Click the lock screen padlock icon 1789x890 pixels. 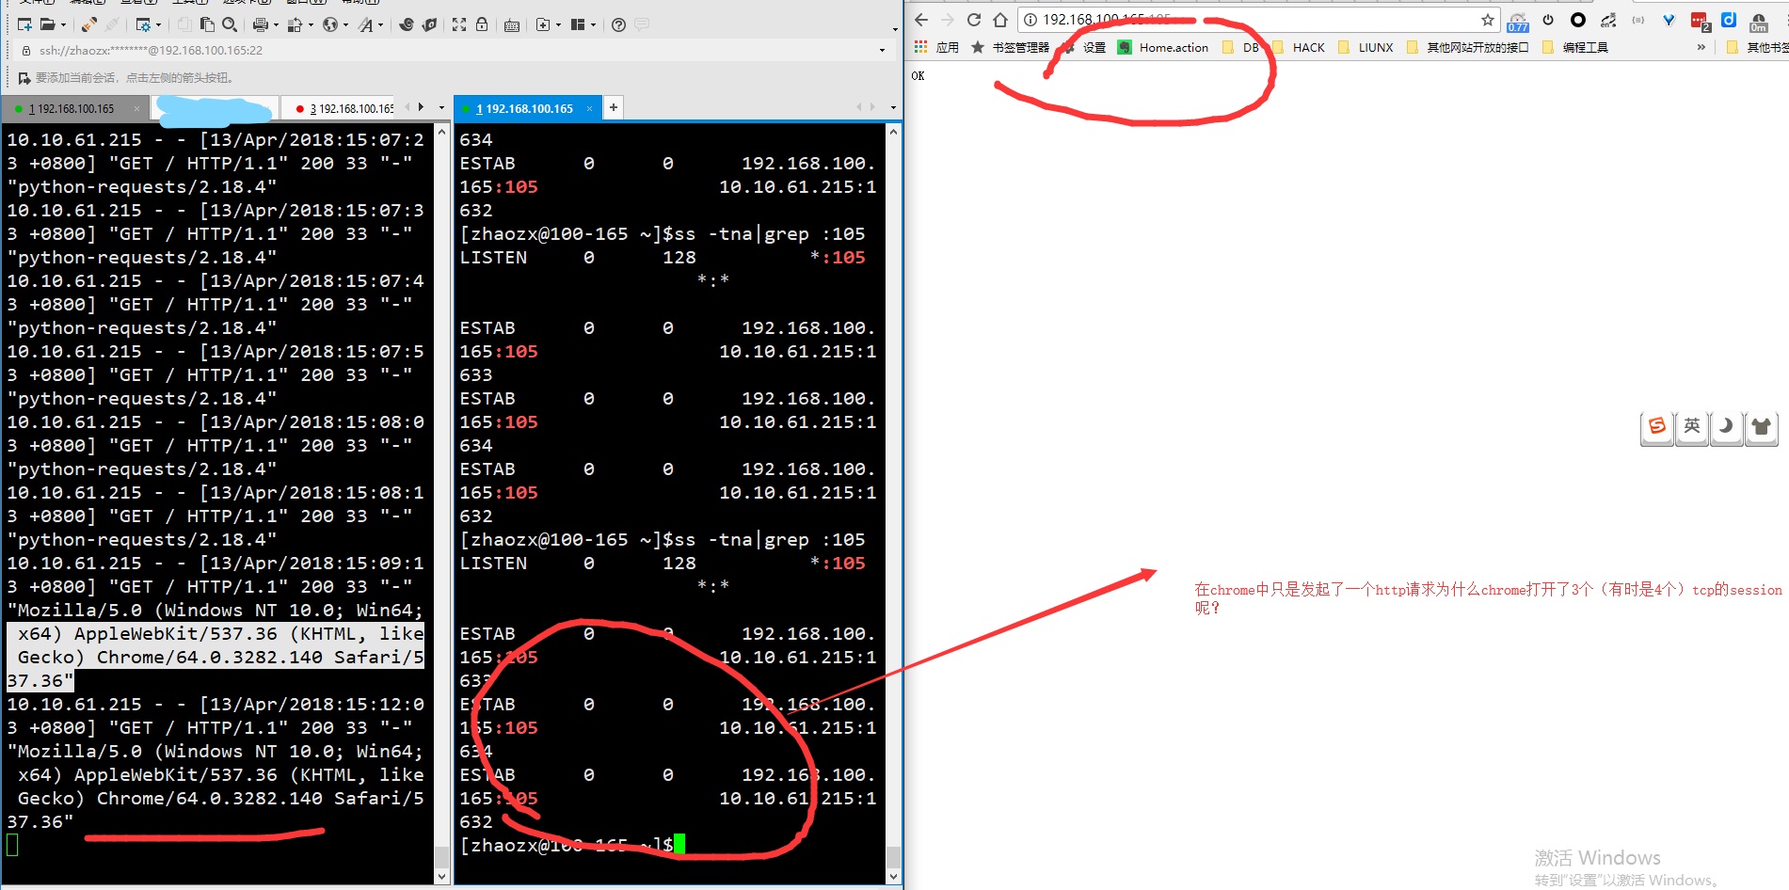pos(482,24)
